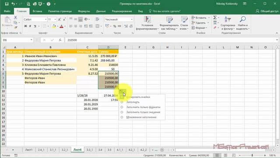Viewport: 280px width, 158px height.
Task: Decrease decimal places
Action: [x=131, y=26]
